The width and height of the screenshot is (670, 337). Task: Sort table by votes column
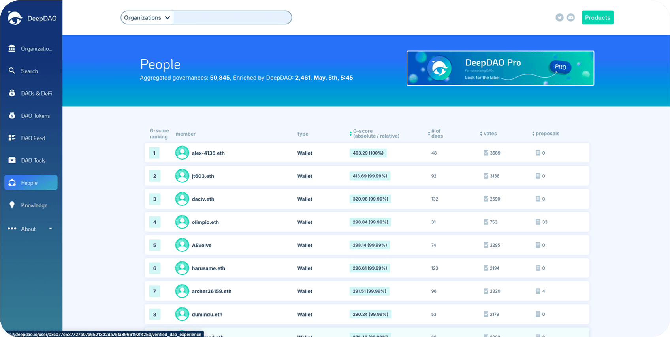tap(488, 134)
